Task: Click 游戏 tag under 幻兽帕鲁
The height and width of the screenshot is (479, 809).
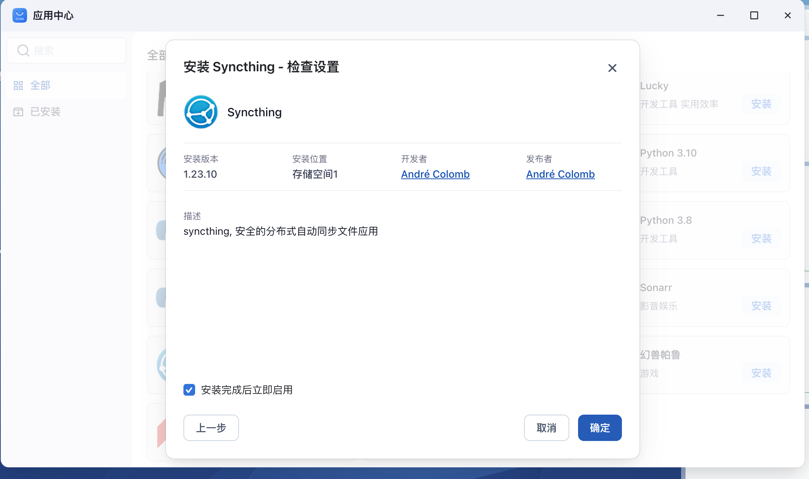Action: click(649, 373)
